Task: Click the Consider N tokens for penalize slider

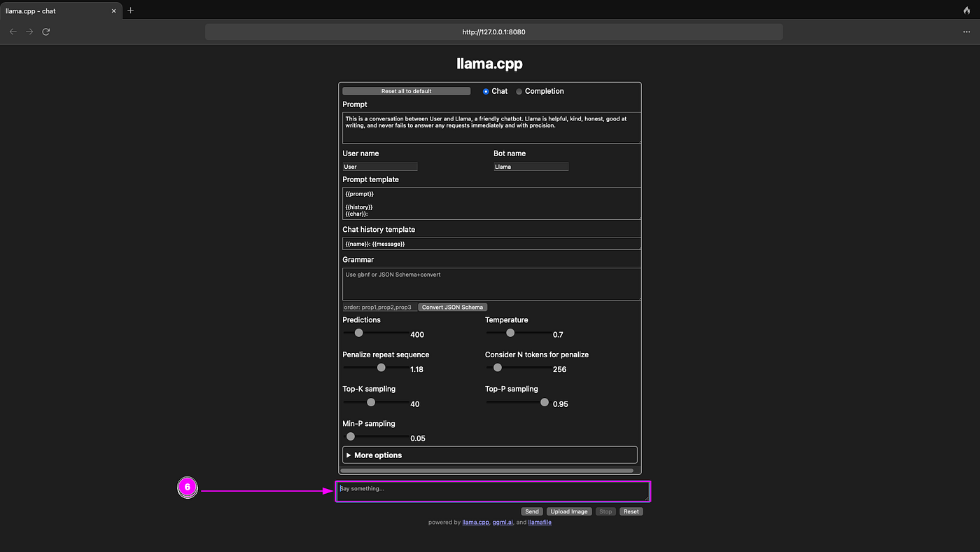Action: [x=519, y=368]
